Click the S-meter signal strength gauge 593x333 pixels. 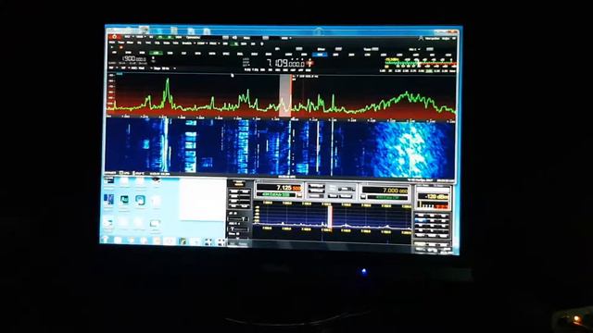click(420, 62)
